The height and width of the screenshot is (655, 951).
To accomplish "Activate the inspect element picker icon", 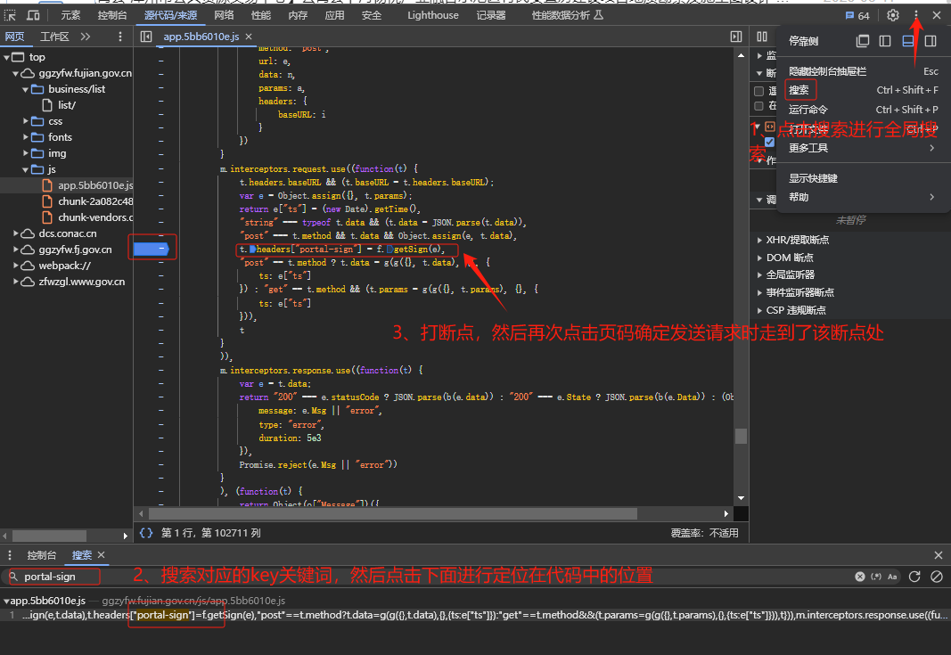I will [11, 15].
